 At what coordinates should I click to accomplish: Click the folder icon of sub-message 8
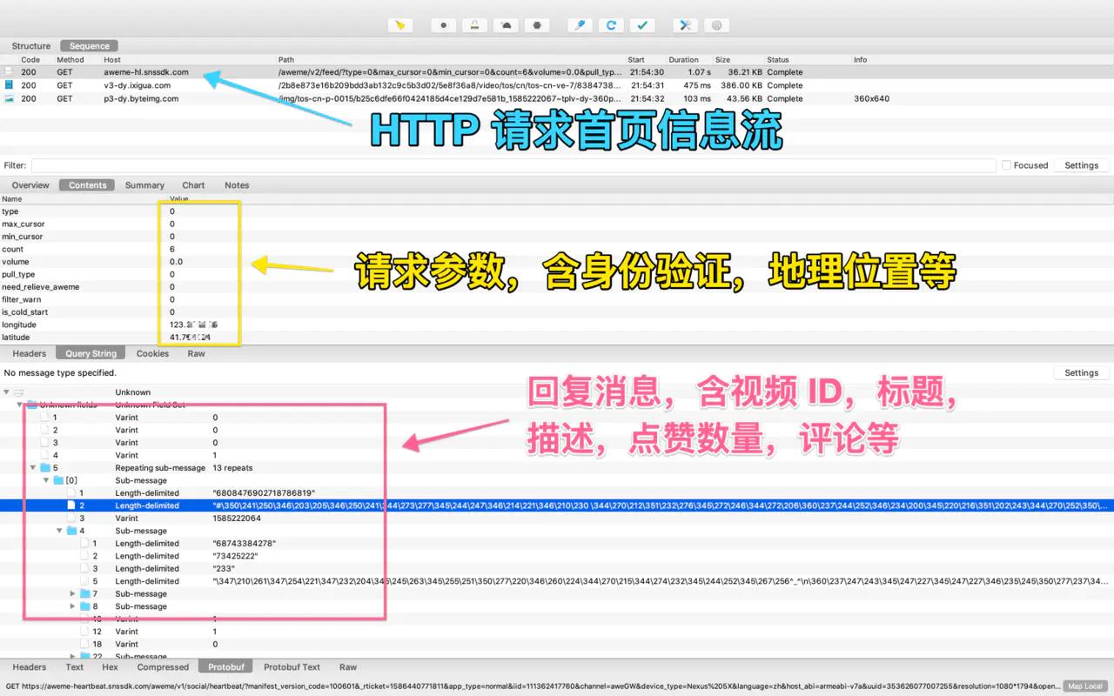(x=84, y=606)
